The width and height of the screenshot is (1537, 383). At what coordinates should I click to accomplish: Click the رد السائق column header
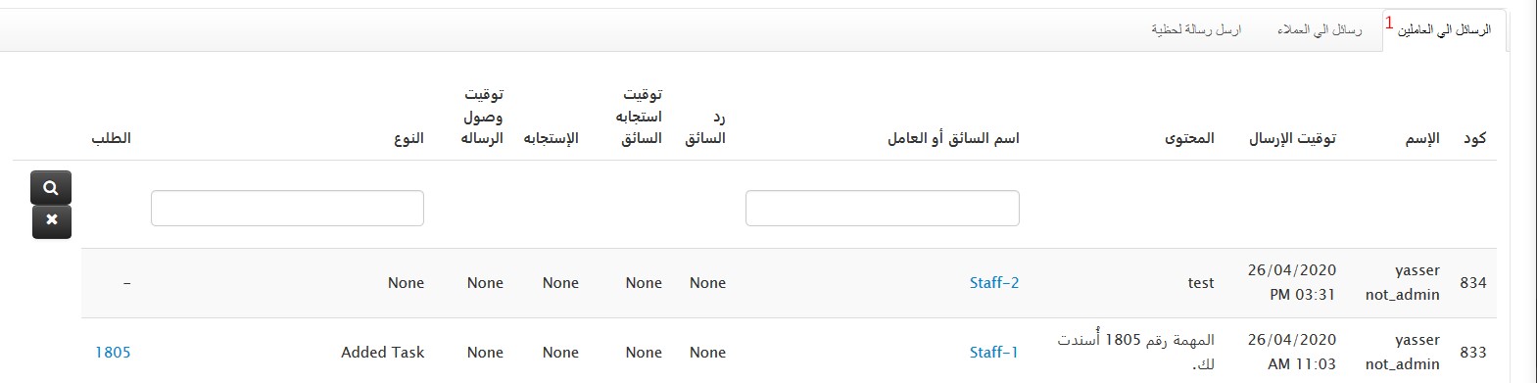pos(705,127)
